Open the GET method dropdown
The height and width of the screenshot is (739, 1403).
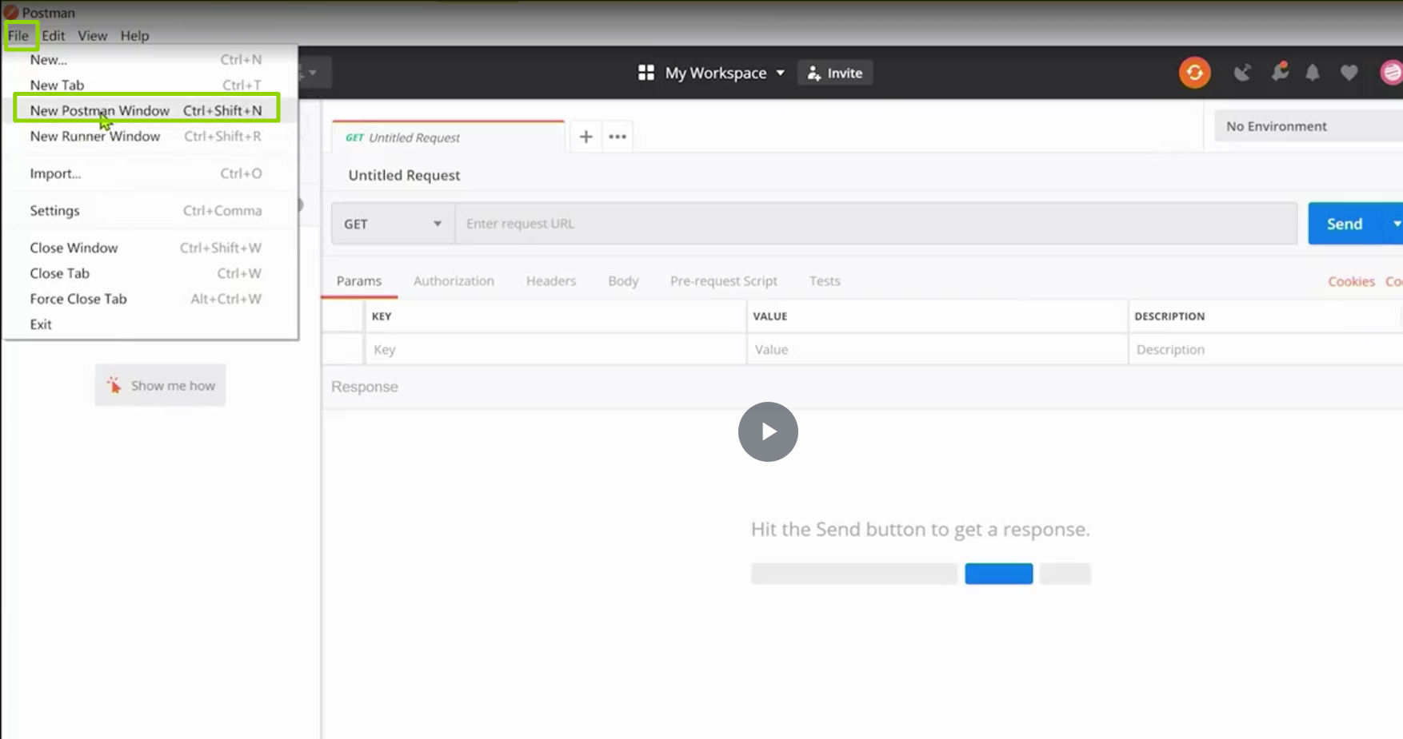393,224
